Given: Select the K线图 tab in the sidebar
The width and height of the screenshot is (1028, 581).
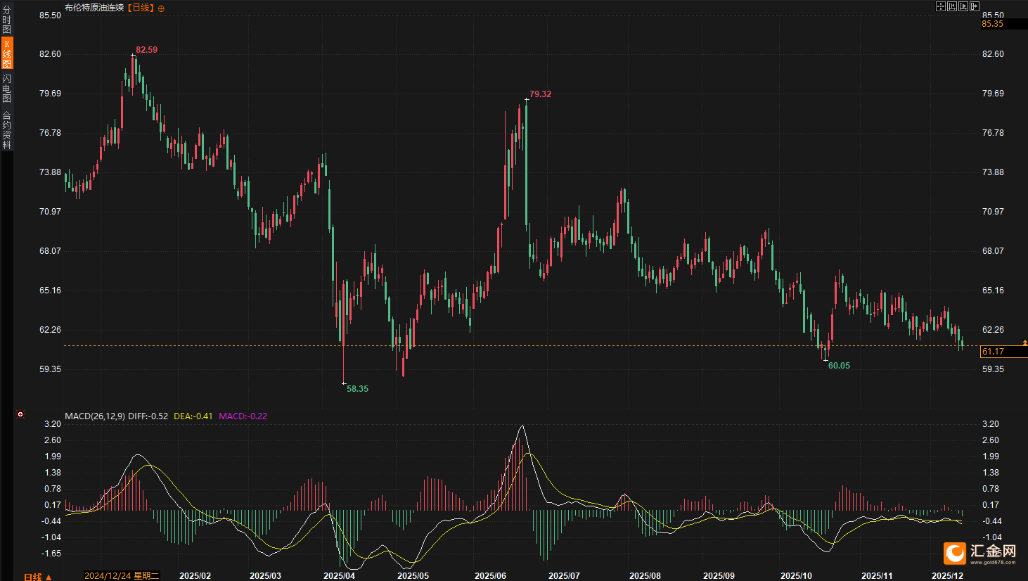Looking at the screenshot, I should tap(6, 53).
